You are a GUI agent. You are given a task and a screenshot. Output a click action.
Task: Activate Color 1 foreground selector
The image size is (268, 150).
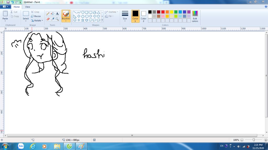point(135,16)
